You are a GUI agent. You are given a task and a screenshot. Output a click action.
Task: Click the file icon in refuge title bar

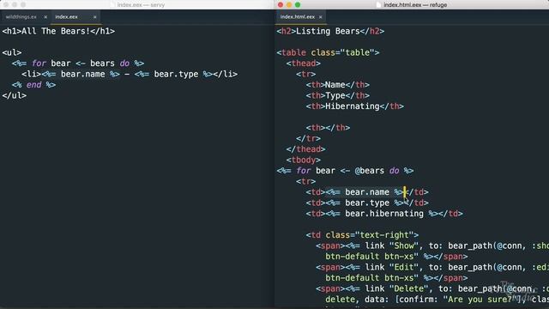pyautogui.click(x=378, y=5)
